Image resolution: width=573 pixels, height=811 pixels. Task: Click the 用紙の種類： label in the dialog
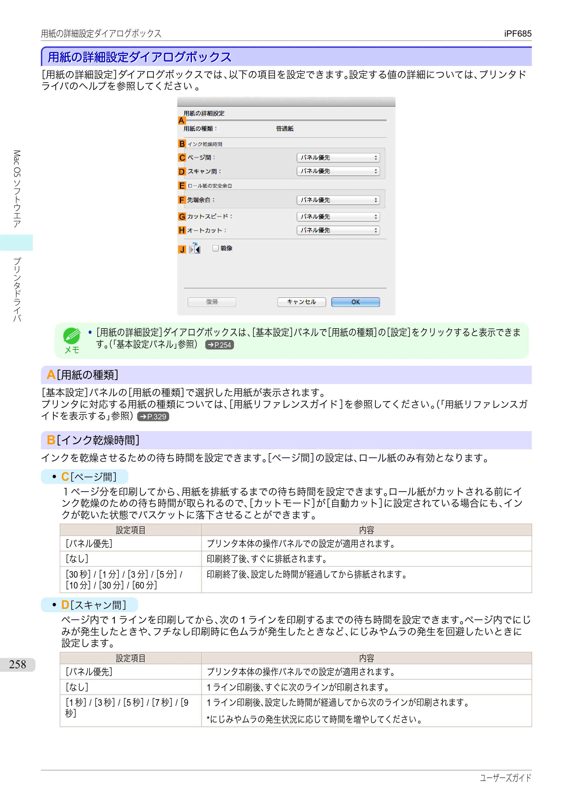[x=200, y=129]
